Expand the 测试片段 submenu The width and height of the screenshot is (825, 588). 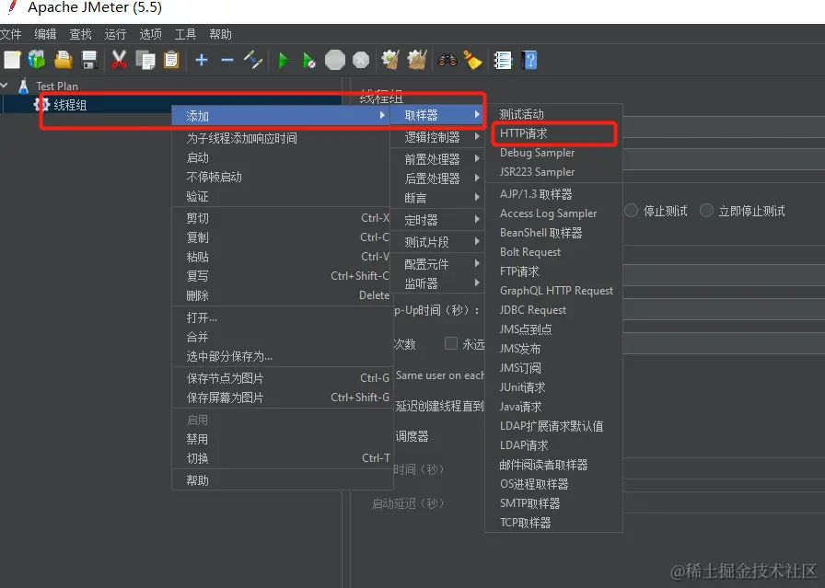(436, 242)
